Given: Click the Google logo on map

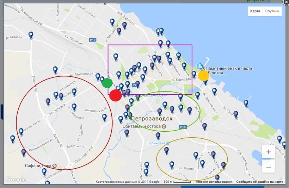Looking at the screenshot, I should (x=16, y=180).
